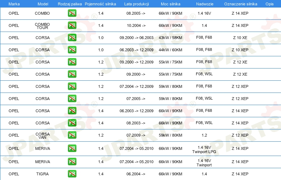Screen dimensions: 281x180
Task: Click the Moc silnika column header
Action: 171,4
